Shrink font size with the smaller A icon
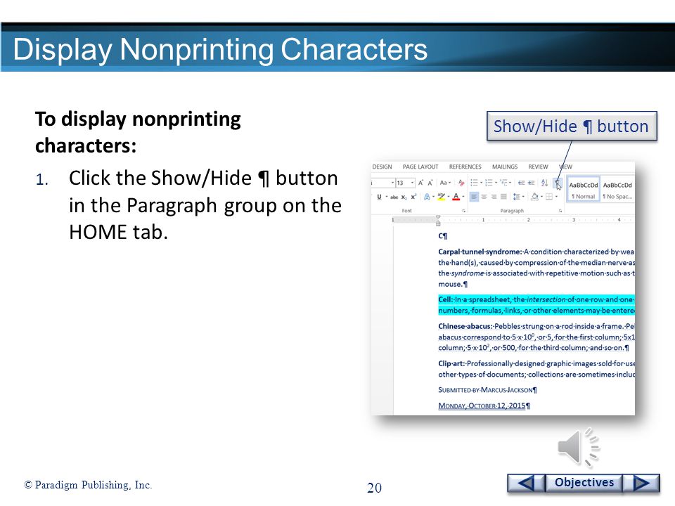Screen dimensions: 675x506 click(430, 183)
